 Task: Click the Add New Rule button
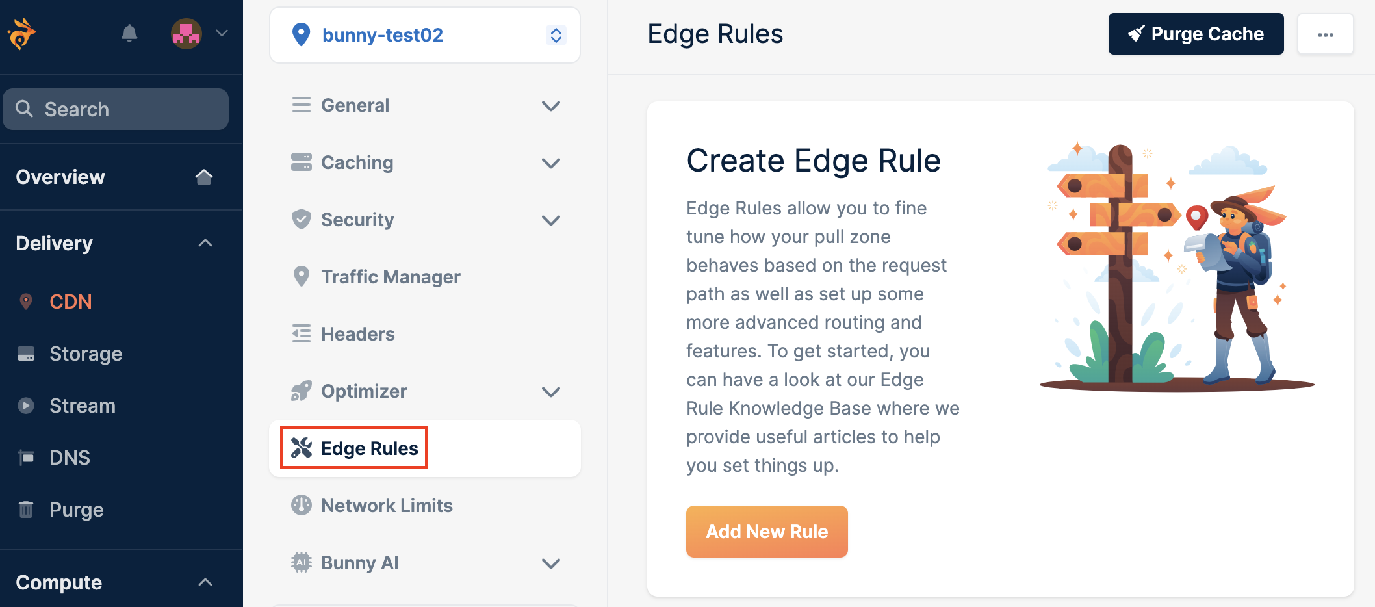point(767,532)
